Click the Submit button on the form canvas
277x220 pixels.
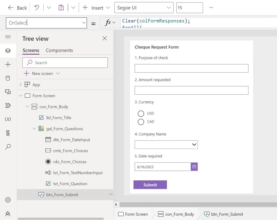[150, 185]
